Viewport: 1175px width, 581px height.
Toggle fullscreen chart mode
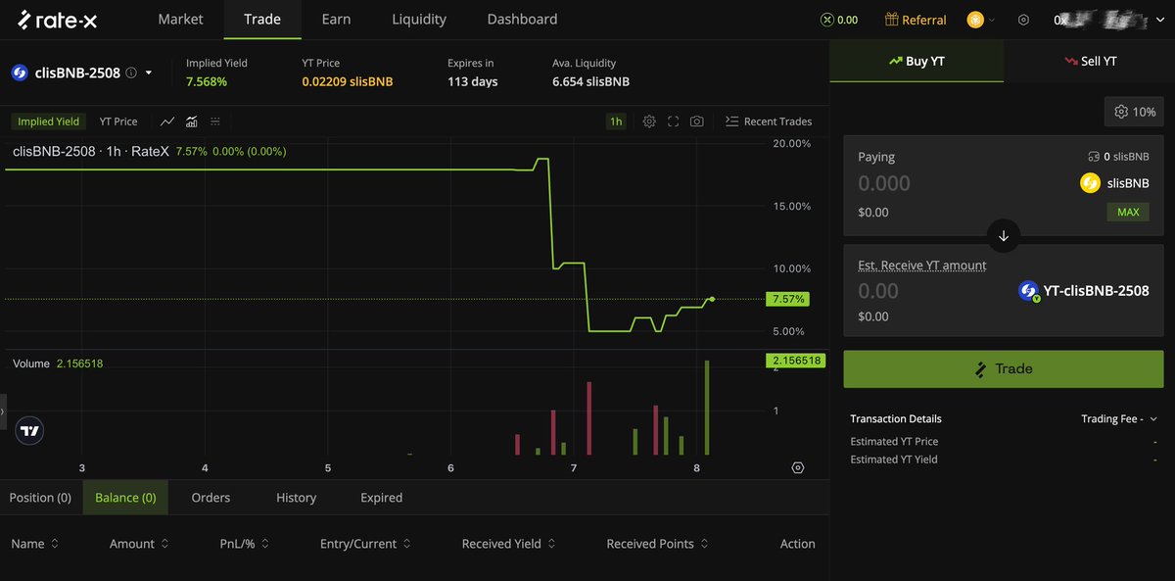(x=673, y=121)
